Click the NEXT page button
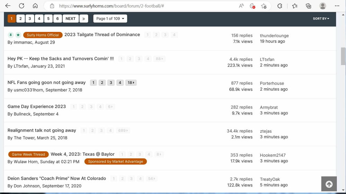 [71, 19]
